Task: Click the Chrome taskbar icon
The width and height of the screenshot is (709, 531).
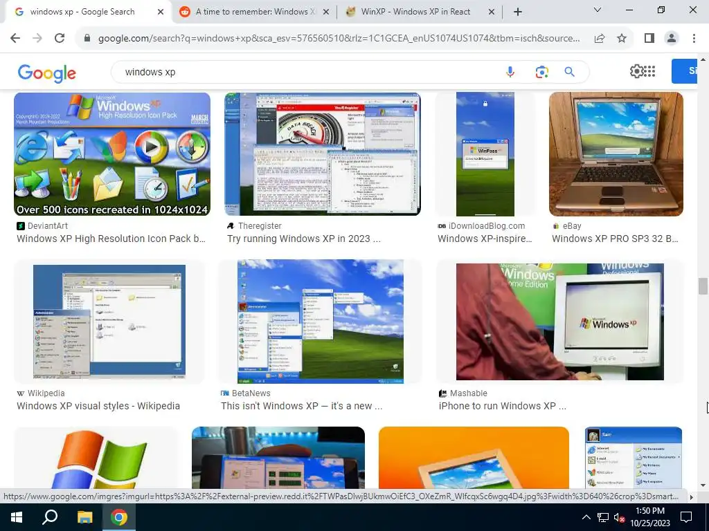Action: tap(119, 517)
